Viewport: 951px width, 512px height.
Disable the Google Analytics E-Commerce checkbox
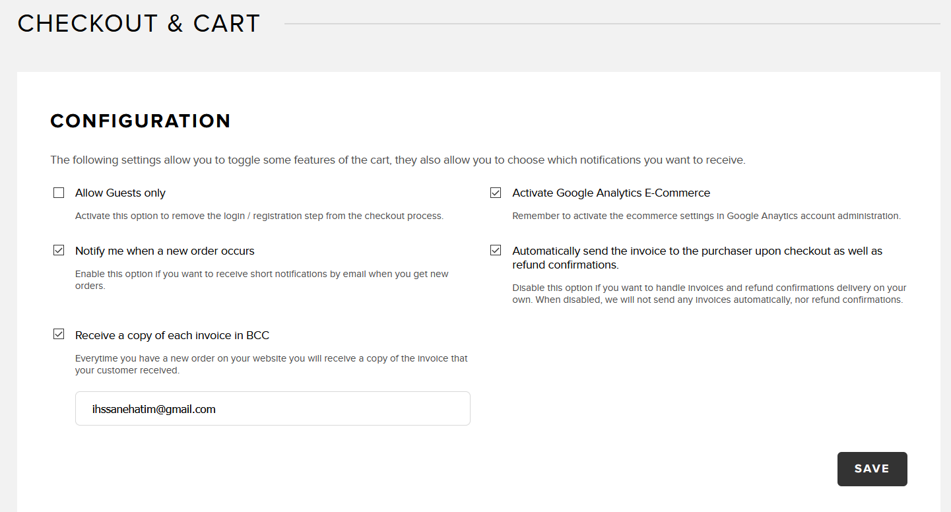496,193
